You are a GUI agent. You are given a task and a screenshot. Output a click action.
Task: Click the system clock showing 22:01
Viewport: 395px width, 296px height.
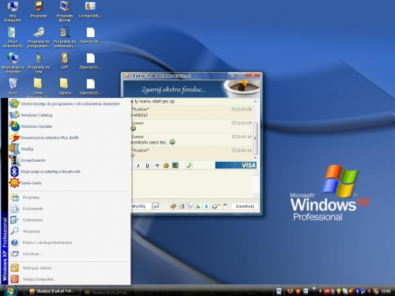pos(386,291)
